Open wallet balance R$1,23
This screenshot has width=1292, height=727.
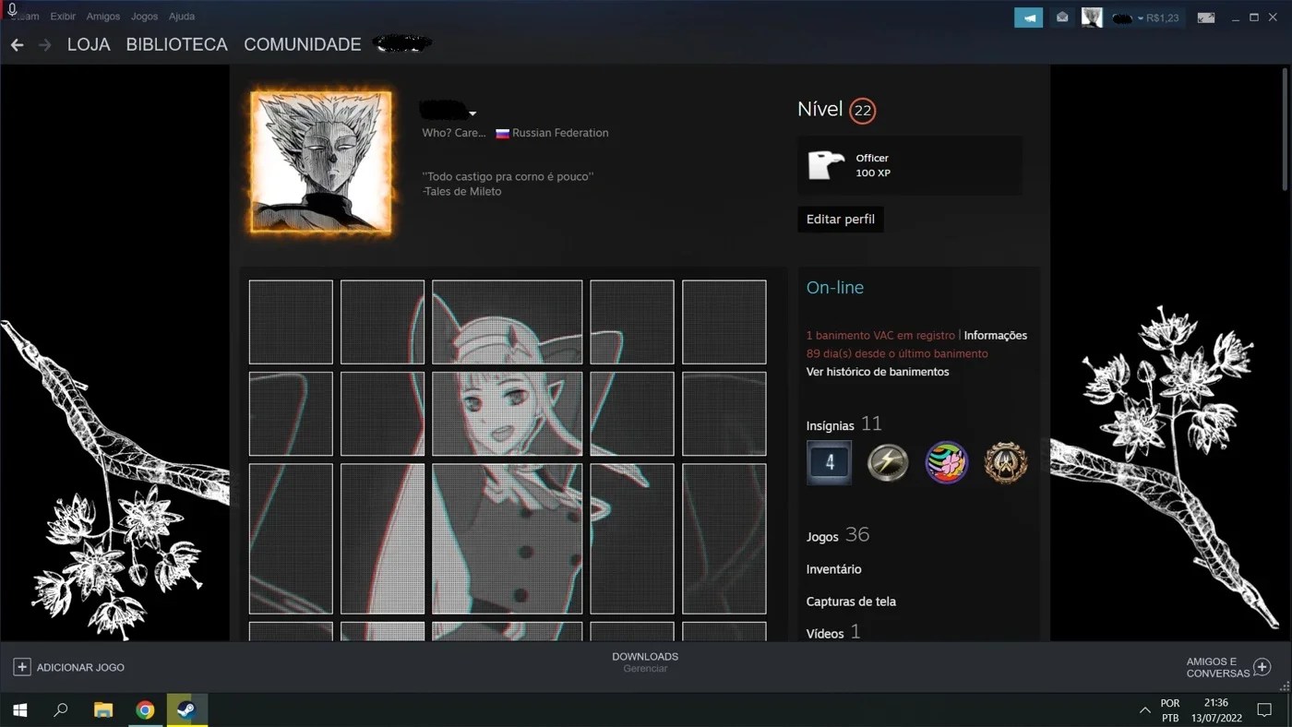[x=1163, y=18]
